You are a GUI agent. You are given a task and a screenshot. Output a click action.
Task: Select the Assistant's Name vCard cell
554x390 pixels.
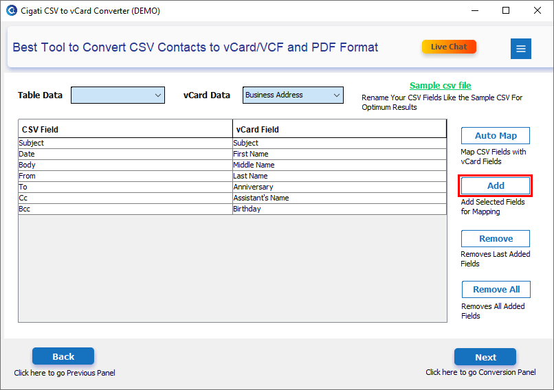pos(339,198)
